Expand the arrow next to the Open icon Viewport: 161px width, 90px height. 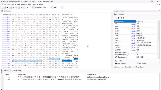[7, 8]
